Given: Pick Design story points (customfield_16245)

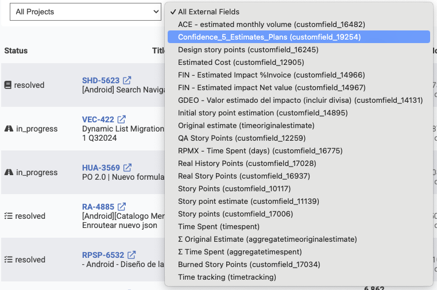Looking at the screenshot, I should tap(248, 49).
